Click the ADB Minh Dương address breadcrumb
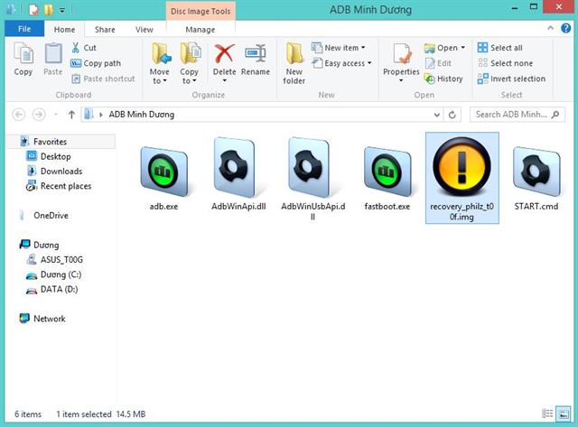 [x=142, y=115]
